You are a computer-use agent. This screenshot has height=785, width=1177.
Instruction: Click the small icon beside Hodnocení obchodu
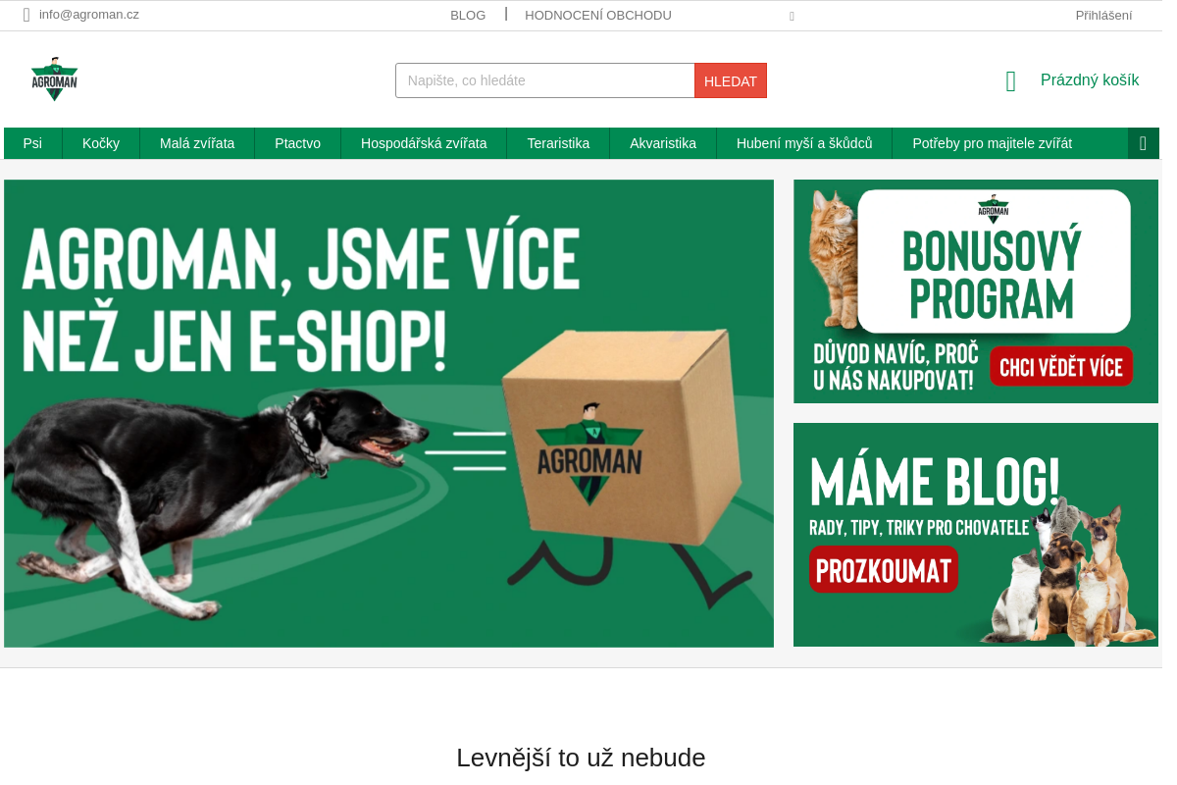pyautogui.click(x=792, y=16)
